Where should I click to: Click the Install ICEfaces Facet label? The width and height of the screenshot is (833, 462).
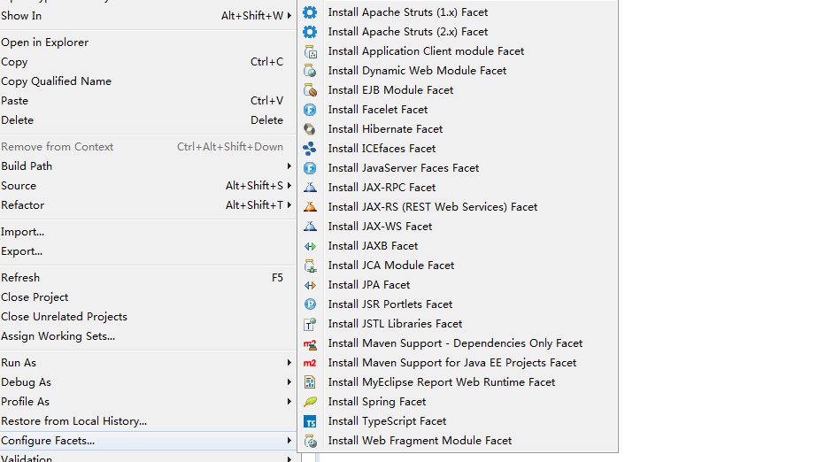click(x=382, y=149)
